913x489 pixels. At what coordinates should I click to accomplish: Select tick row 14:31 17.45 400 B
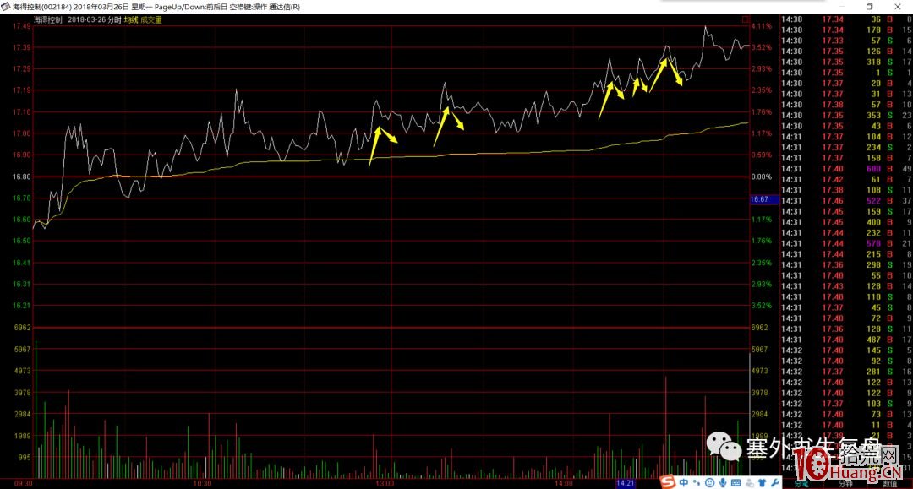846,222
